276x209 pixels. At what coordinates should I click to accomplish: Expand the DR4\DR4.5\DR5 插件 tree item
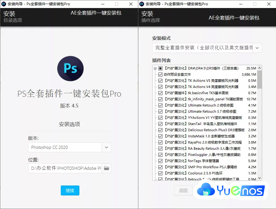tap(156, 68)
